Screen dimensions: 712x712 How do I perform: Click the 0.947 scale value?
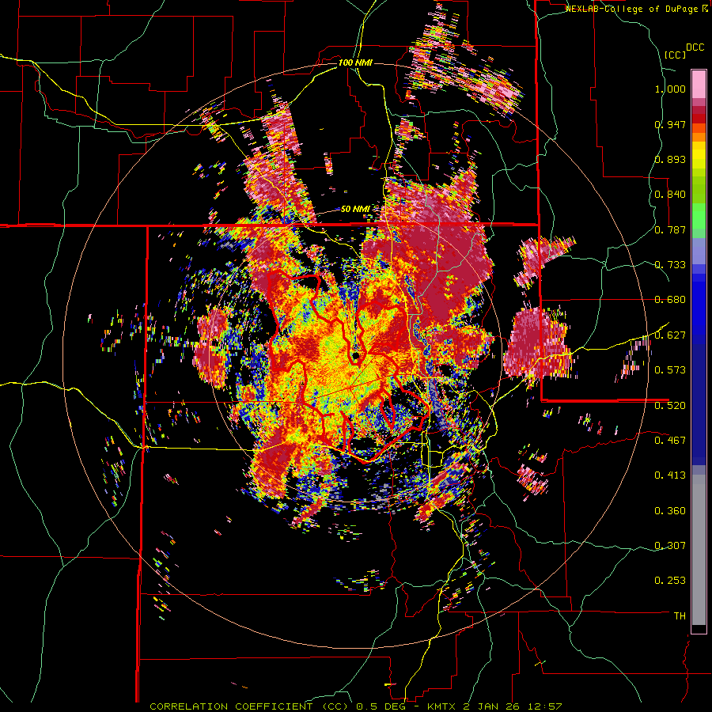(x=670, y=124)
